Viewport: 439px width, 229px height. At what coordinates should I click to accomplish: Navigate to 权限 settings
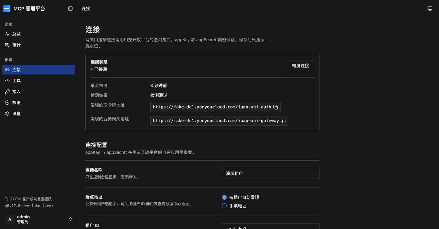(39, 103)
